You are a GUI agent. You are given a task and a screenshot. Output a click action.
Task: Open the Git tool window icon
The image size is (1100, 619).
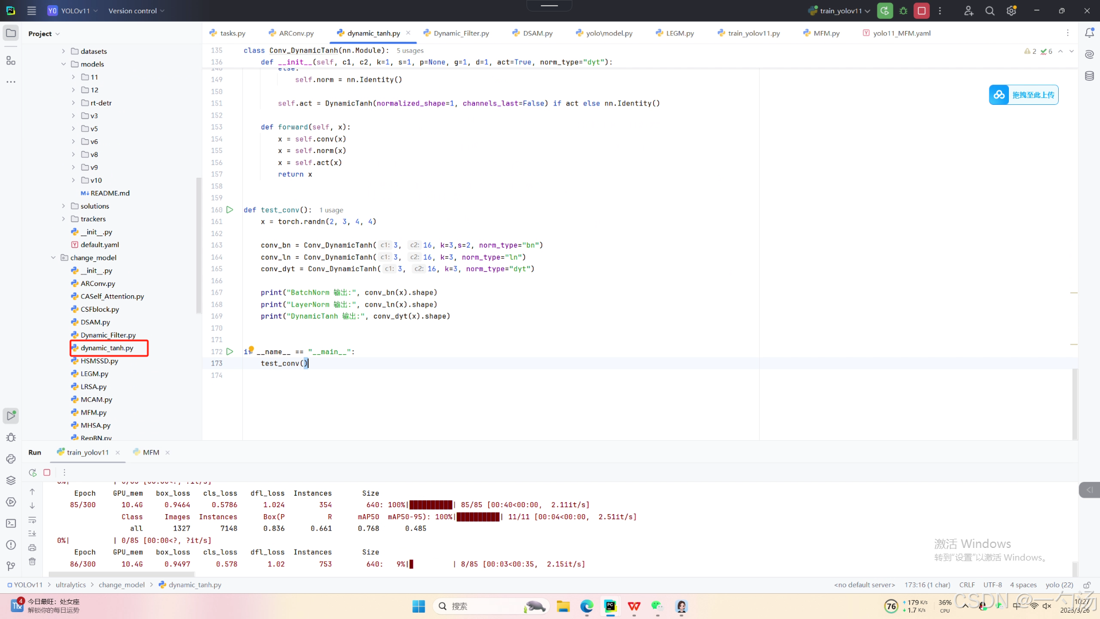pyautogui.click(x=11, y=566)
